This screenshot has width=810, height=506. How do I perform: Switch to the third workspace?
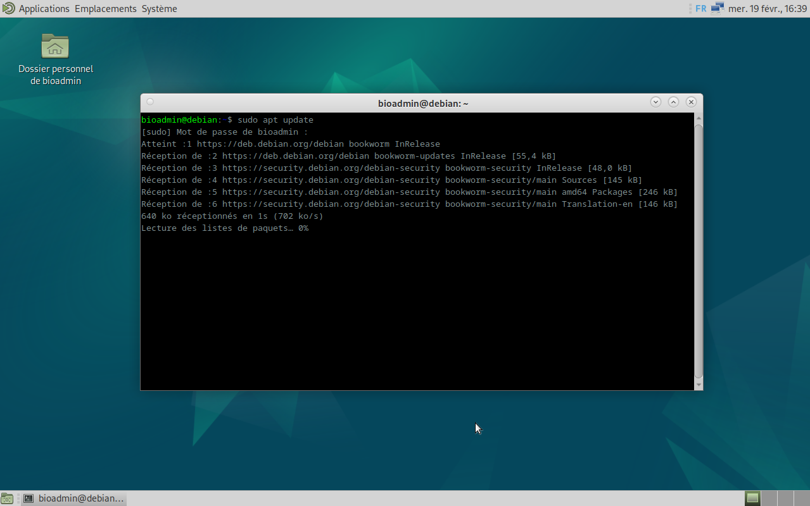[x=785, y=498]
